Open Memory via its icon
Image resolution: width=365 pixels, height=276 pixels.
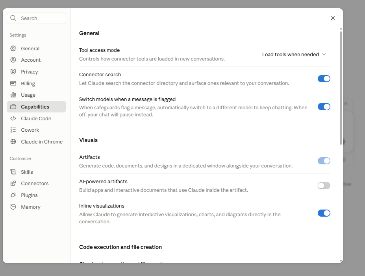coord(13,207)
